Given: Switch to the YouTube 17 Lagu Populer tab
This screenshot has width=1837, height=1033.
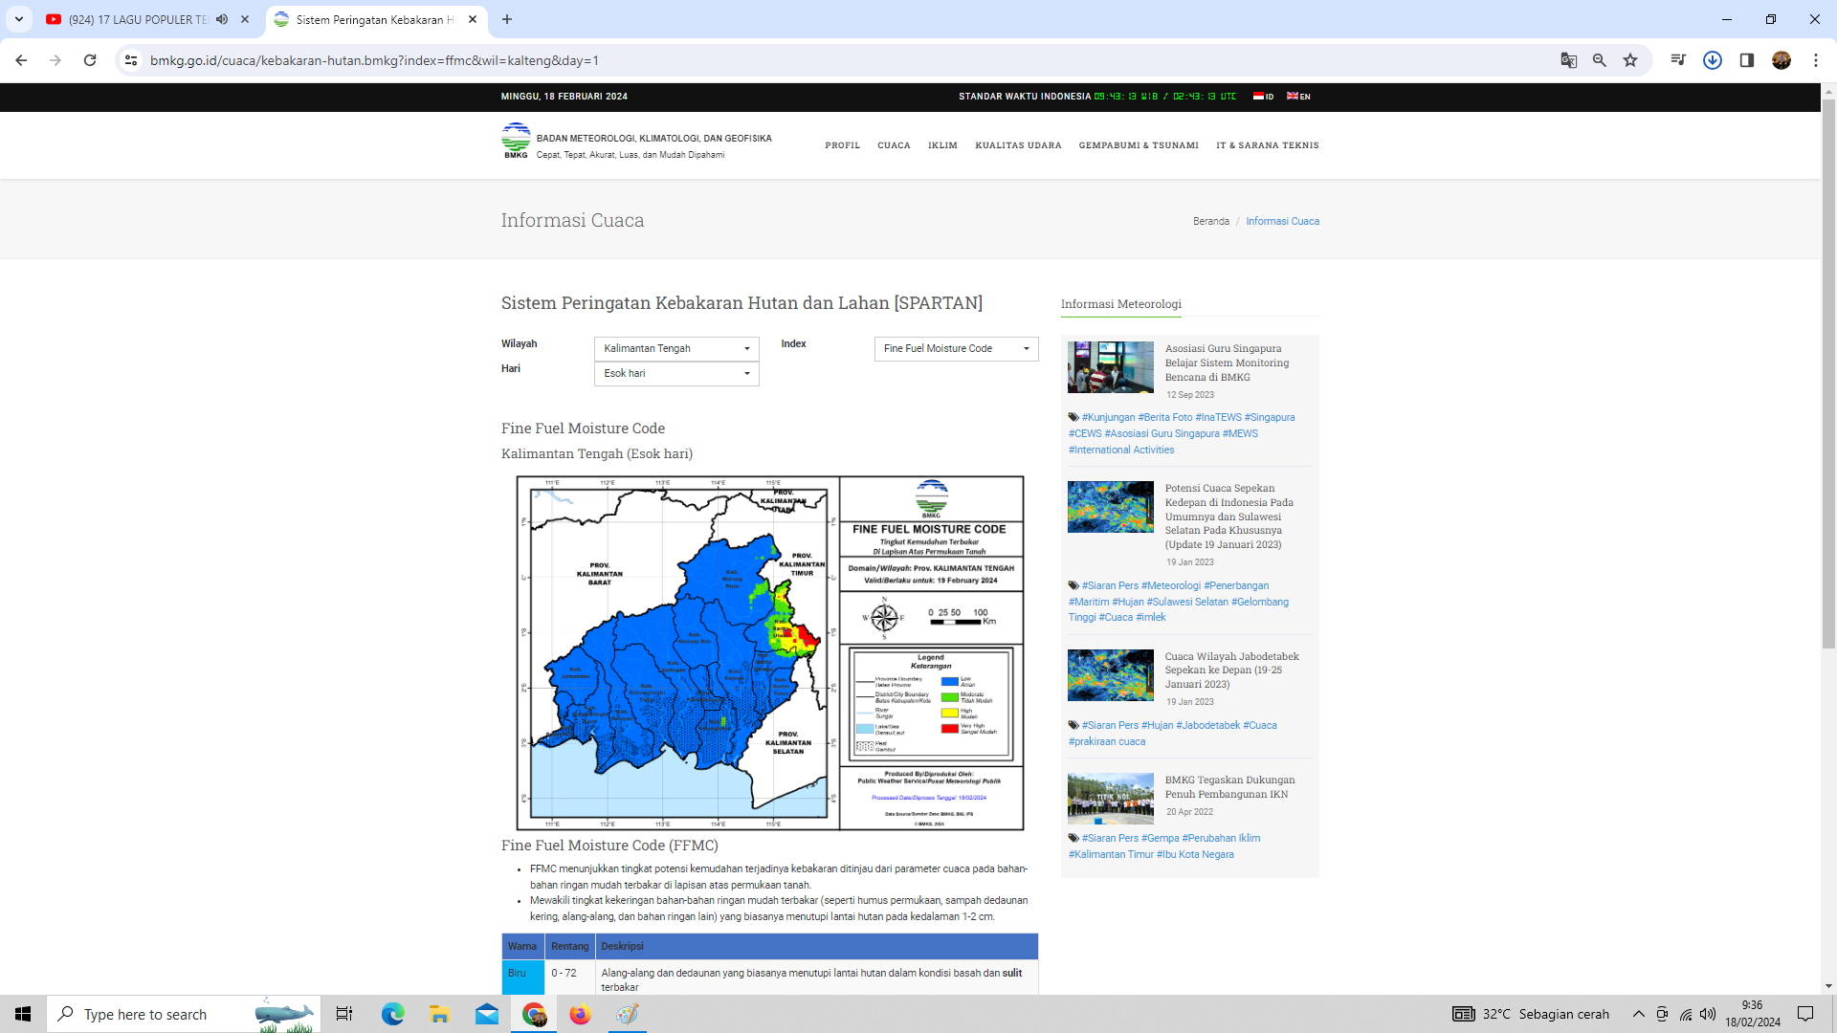Looking at the screenshot, I should [x=137, y=19].
